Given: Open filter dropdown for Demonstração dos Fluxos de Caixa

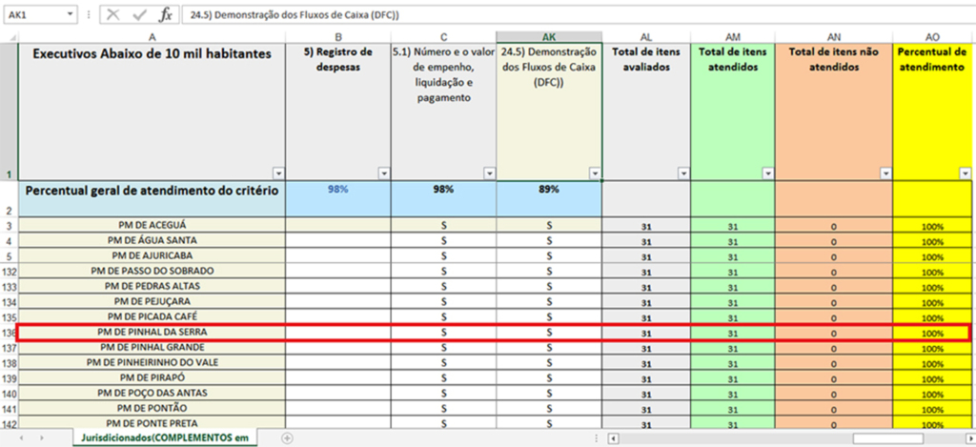Looking at the screenshot, I should click(x=595, y=173).
